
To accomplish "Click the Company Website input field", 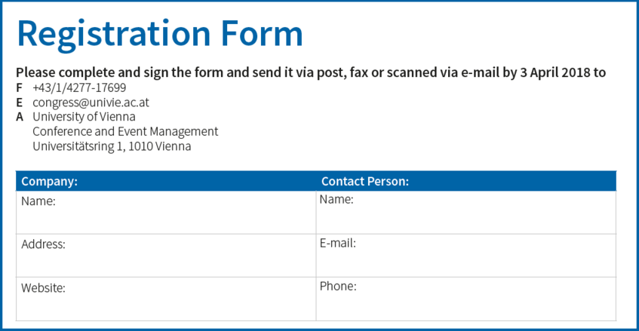I will click(166, 299).
